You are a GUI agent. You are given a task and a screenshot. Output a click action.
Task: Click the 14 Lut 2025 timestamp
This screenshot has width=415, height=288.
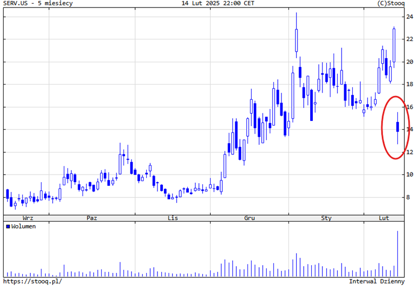pyautogui.click(x=218, y=3)
